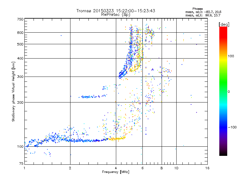244x183 pixels.
Task: Click the frequency axis tick label '16'
Action: pos(207,168)
